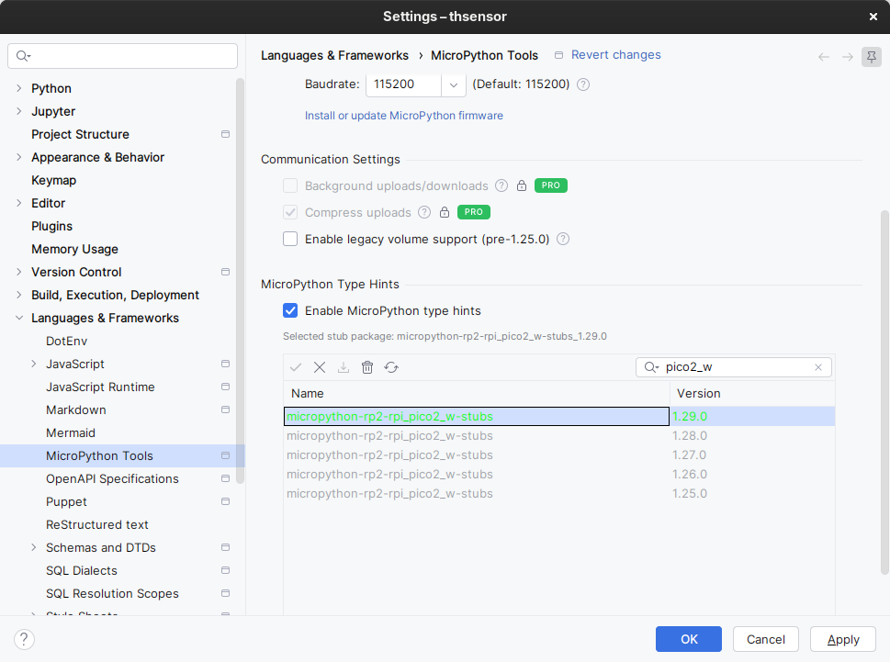Expand the JavaScript sub-node

(33, 365)
